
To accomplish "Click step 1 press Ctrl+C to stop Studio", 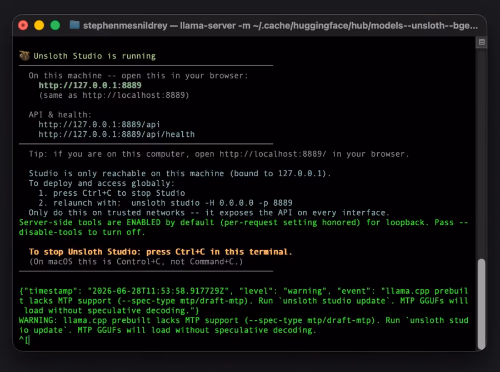I will tap(112, 193).
